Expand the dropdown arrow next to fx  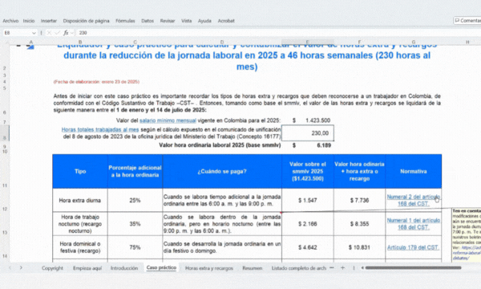(x=72, y=33)
